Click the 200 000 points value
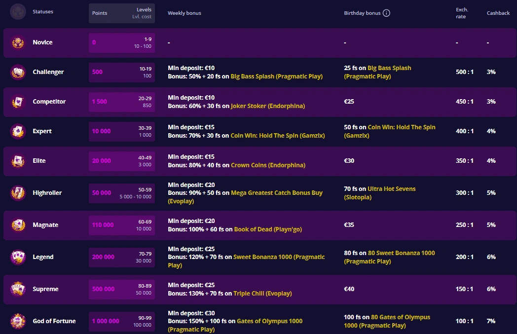This screenshot has width=517, height=334. (103, 257)
